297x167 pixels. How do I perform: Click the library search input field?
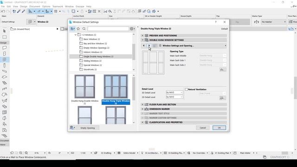tap(108, 29)
